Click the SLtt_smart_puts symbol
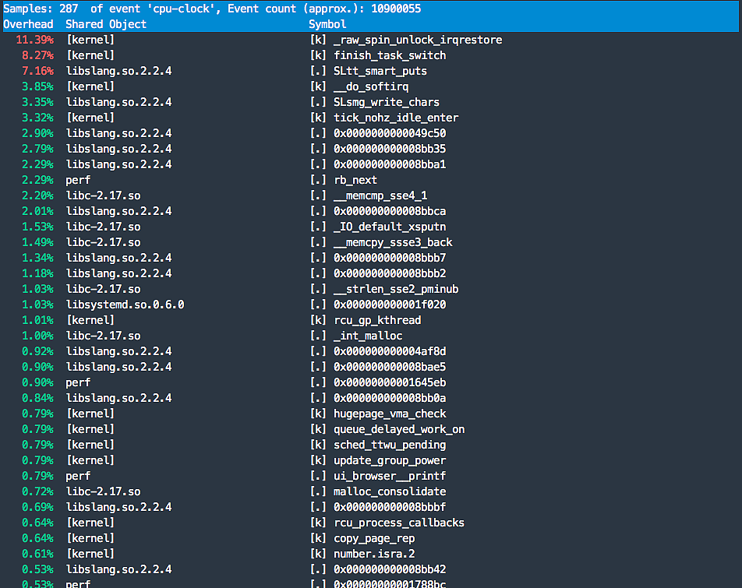Screen dimensions: 742x588 tap(380, 71)
